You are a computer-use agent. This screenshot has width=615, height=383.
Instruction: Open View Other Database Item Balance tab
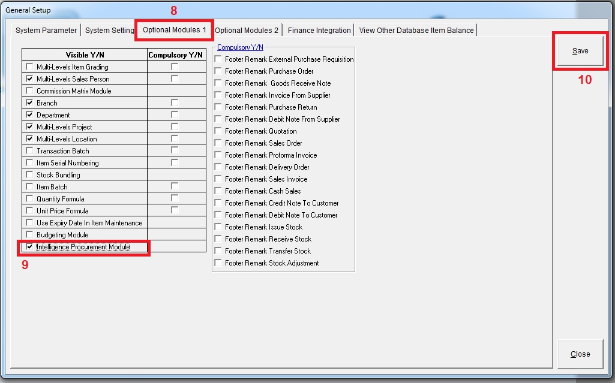(x=416, y=30)
